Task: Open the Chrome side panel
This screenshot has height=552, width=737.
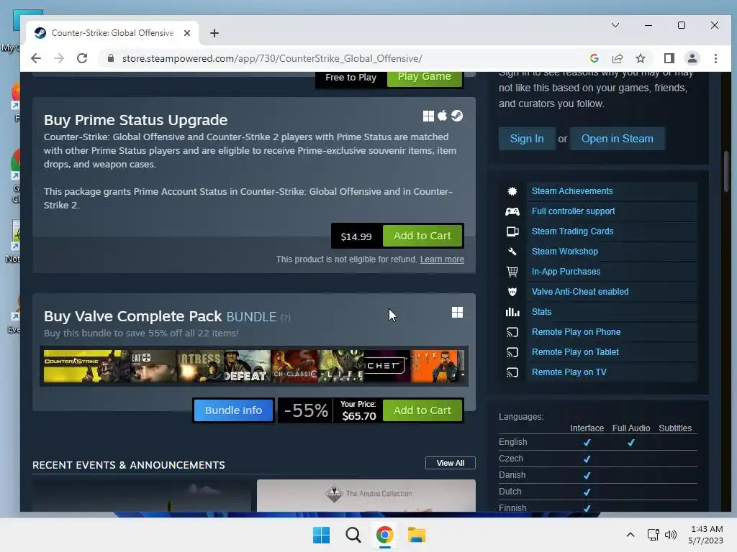Action: 669,58
